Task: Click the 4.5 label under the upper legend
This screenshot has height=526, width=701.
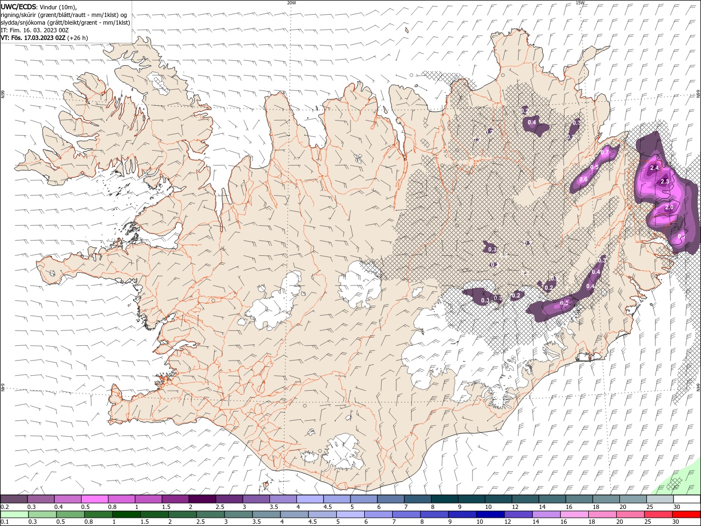Action: (x=327, y=507)
